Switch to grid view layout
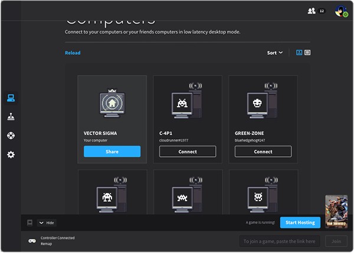Viewport: 354px width, 253px height. [299, 52]
